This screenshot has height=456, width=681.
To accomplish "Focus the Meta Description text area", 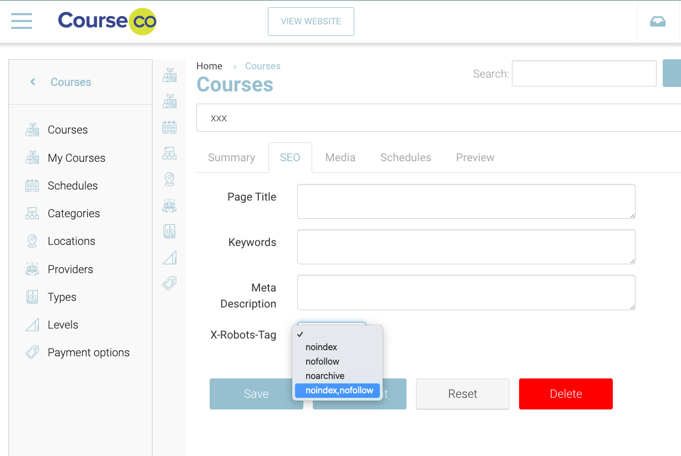I will (x=466, y=293).
